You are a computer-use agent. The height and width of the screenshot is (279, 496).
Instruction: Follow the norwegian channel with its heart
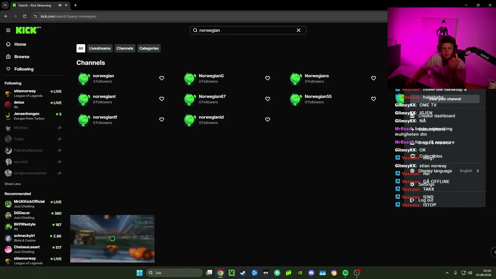click(162, 78)
